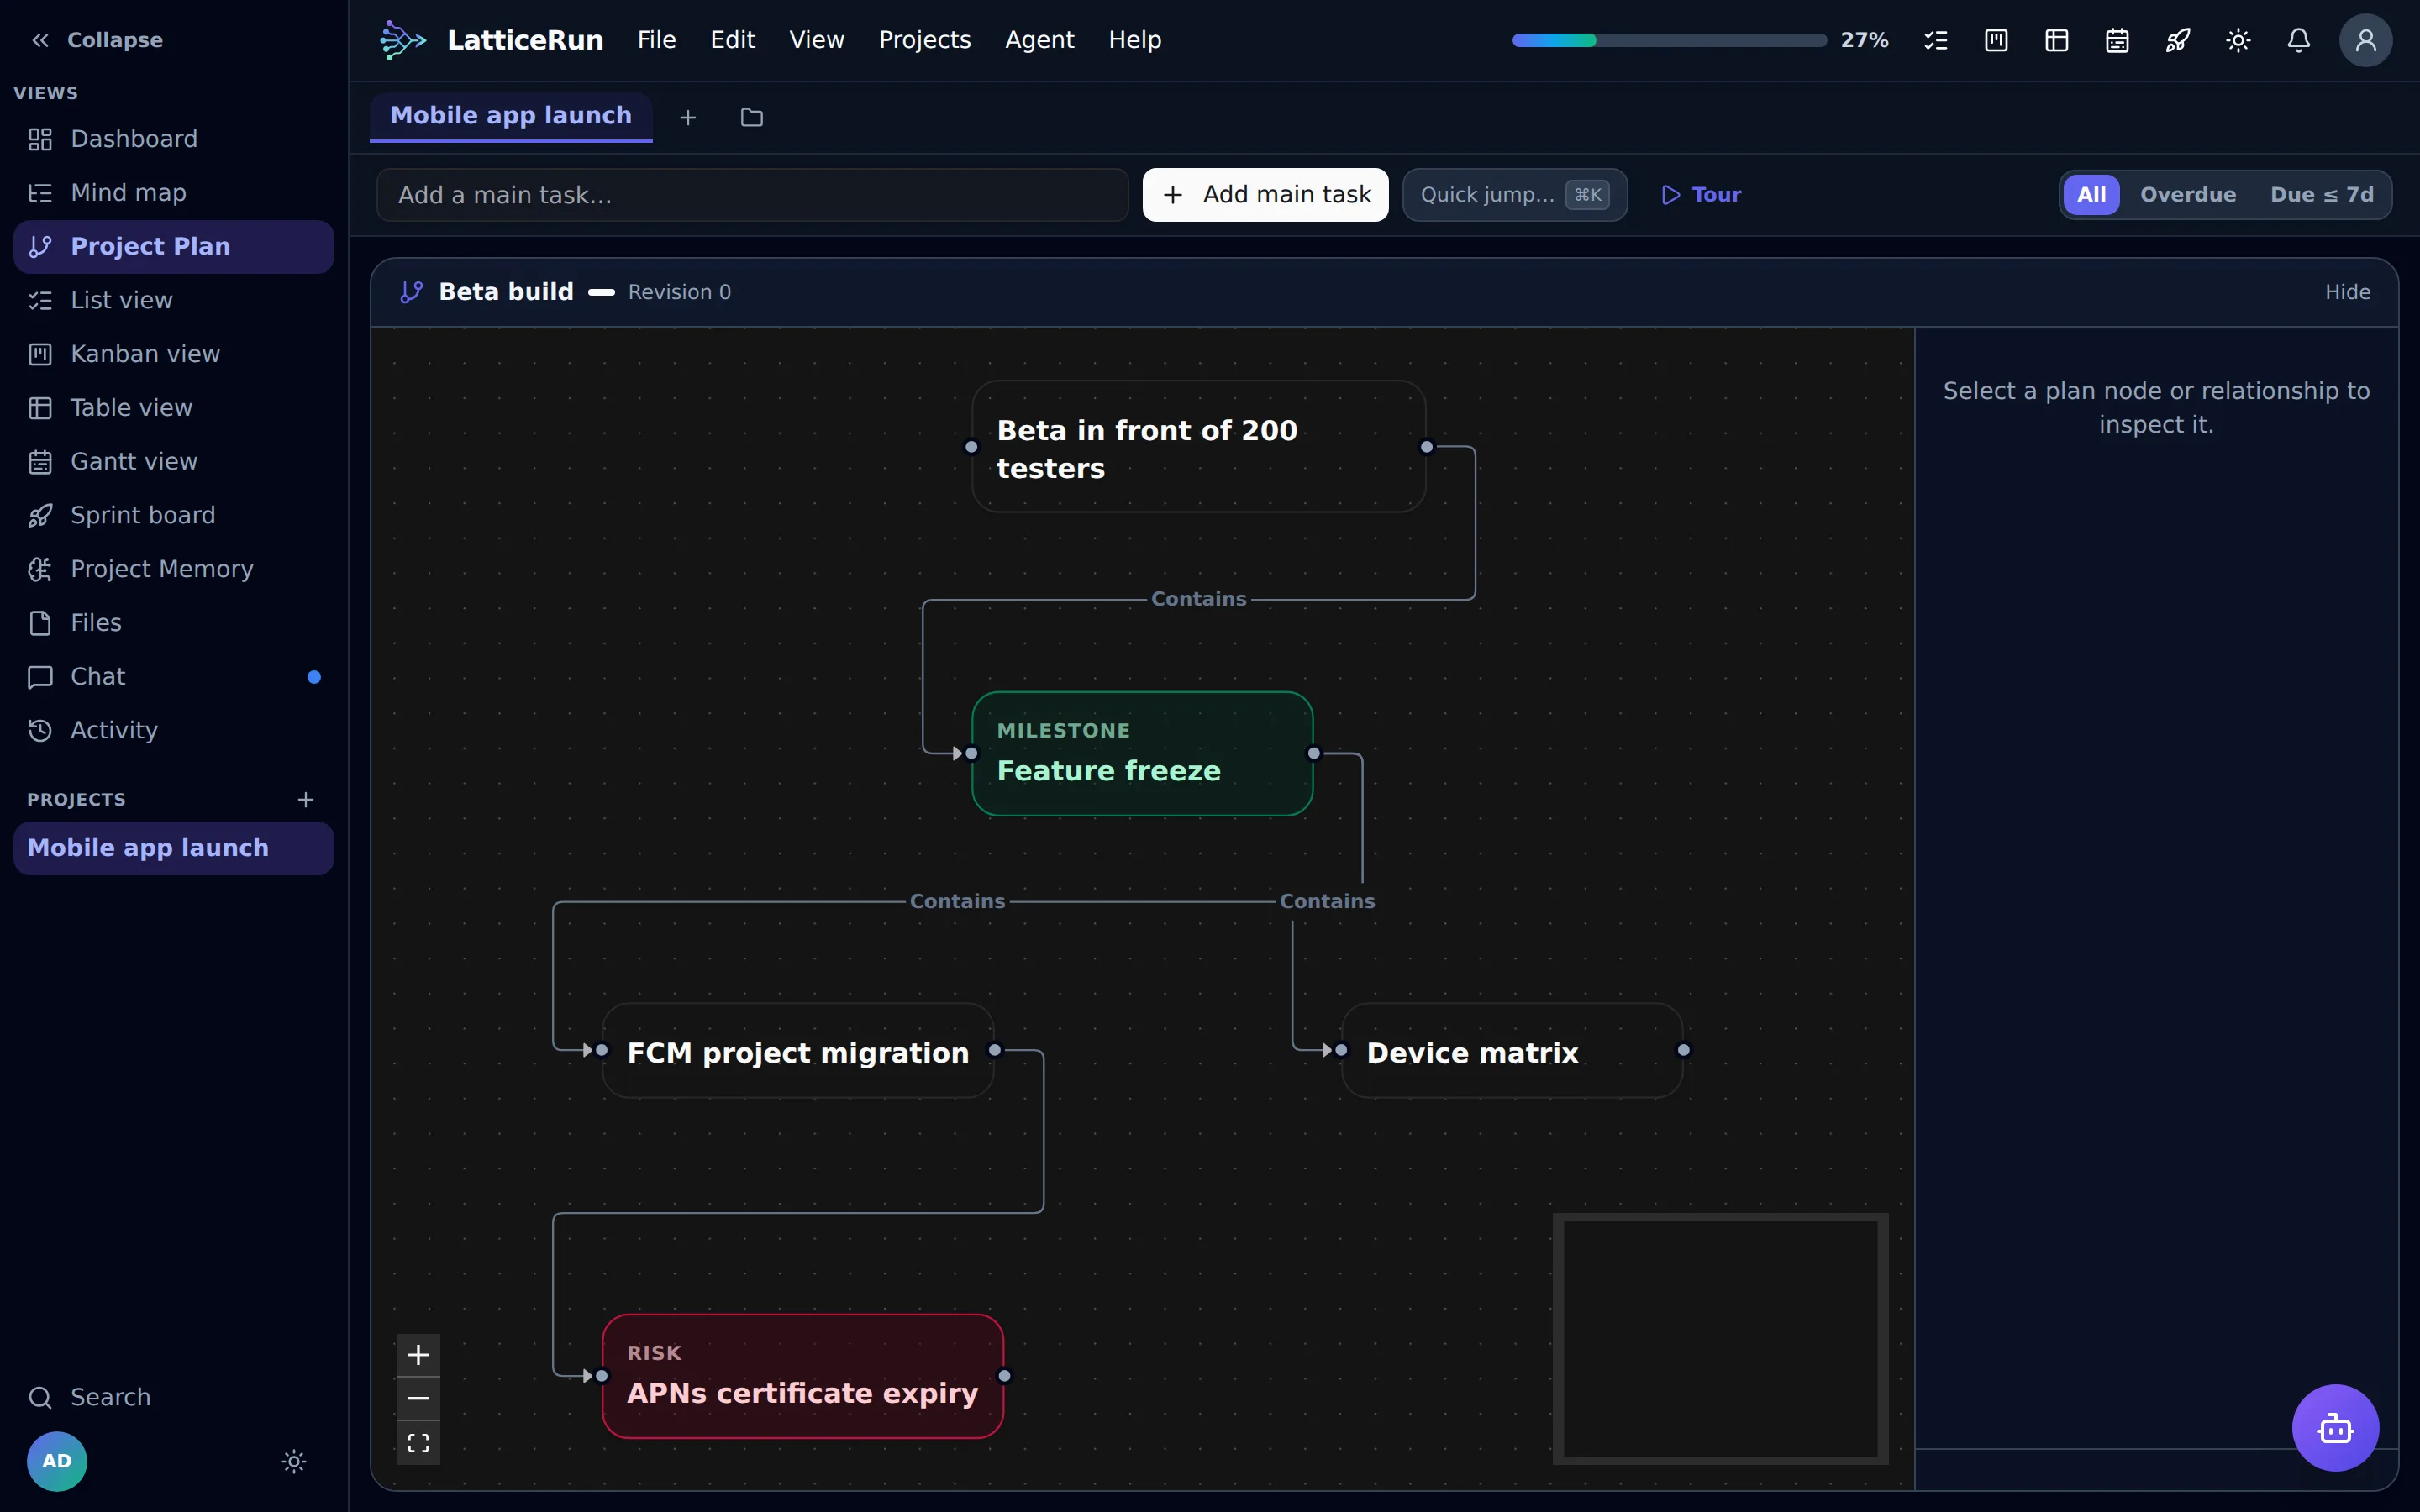
Task: Switch to Kanban view
Action: 174,354
